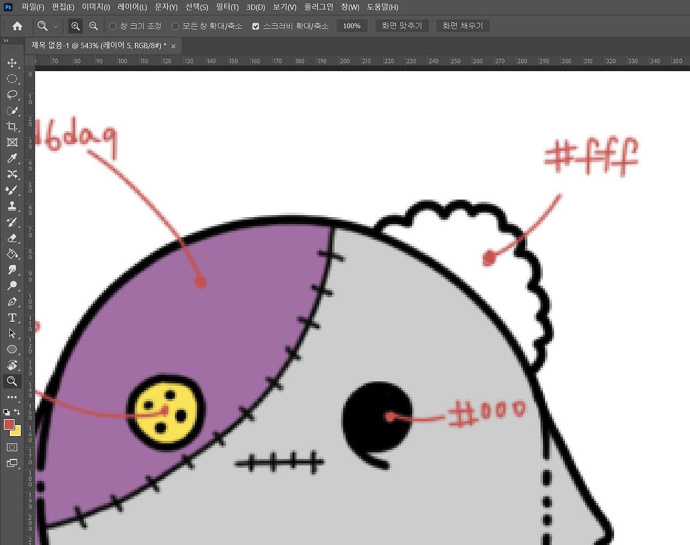Select the Rotate View hand tool
Screen dimensions: 690x545
tap(12, 365)
